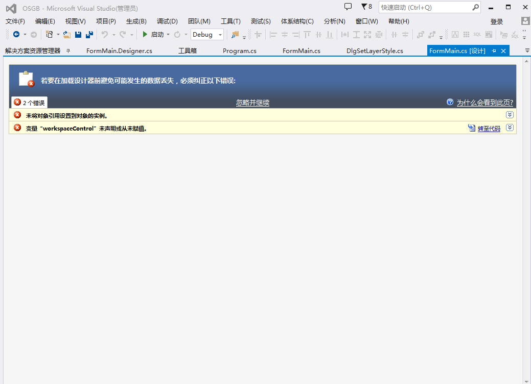Open the New Project dropdown arrow
The image size is (531, 384).
coord(58,35)
